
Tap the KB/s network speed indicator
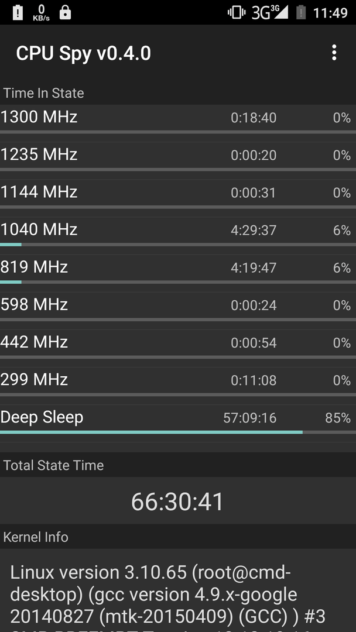click(41, 12)
